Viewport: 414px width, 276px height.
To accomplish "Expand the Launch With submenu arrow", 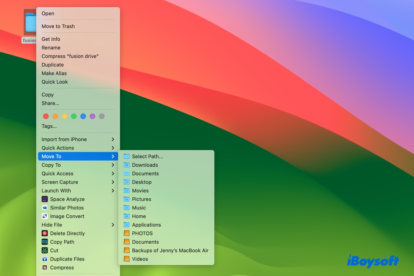I will [113, 191].
